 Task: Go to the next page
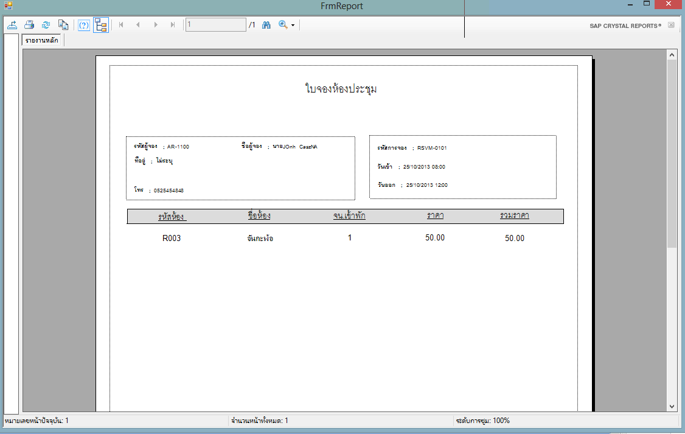pos(156,25)
